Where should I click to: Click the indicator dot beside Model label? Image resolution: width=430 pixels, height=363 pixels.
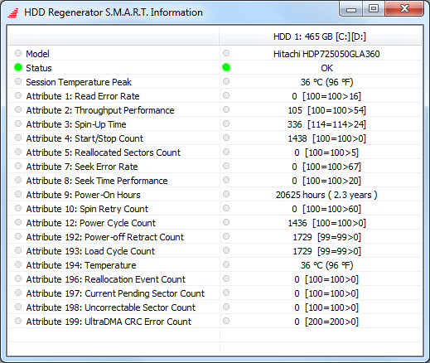pyautogui.click(x=18, y=53)
